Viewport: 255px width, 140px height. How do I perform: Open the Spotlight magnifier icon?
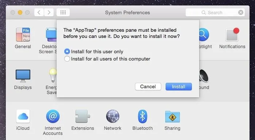tap(204, 35)
